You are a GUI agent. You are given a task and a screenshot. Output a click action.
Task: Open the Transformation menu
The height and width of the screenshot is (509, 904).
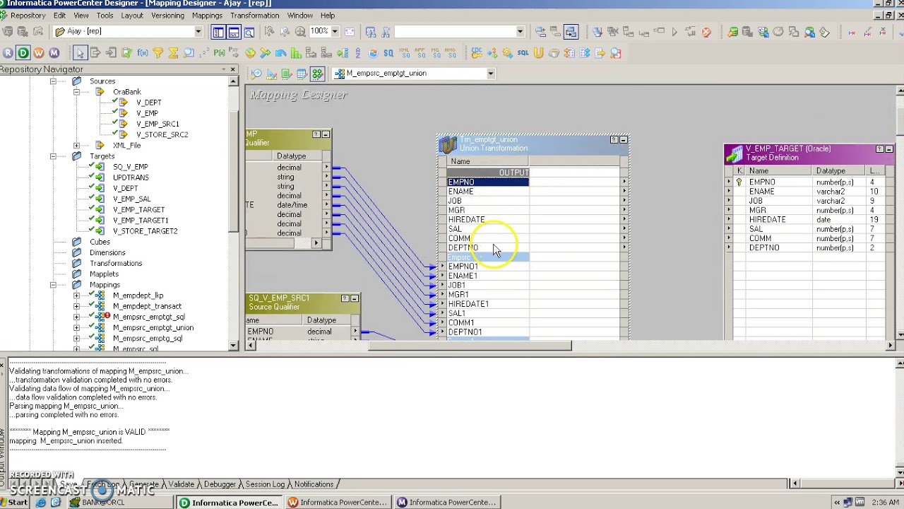click(x=254, y=16)
